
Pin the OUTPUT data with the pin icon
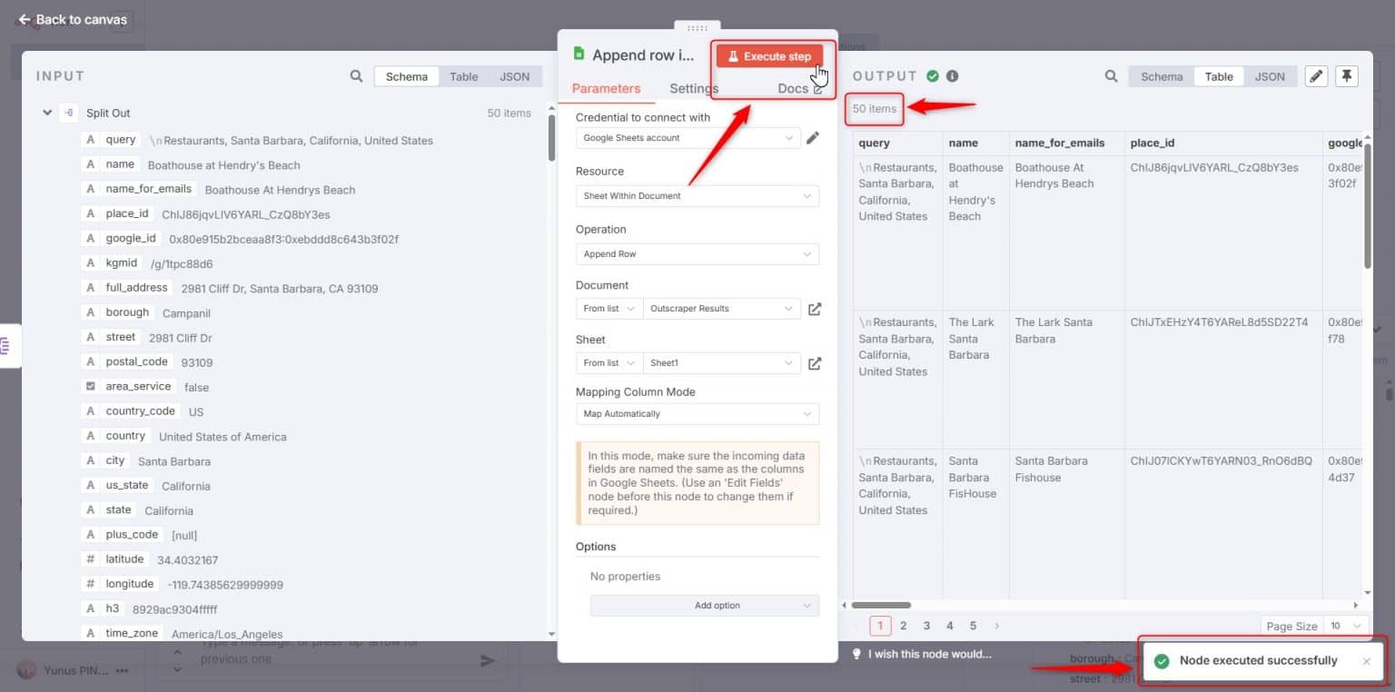(x=1347, y=76)
